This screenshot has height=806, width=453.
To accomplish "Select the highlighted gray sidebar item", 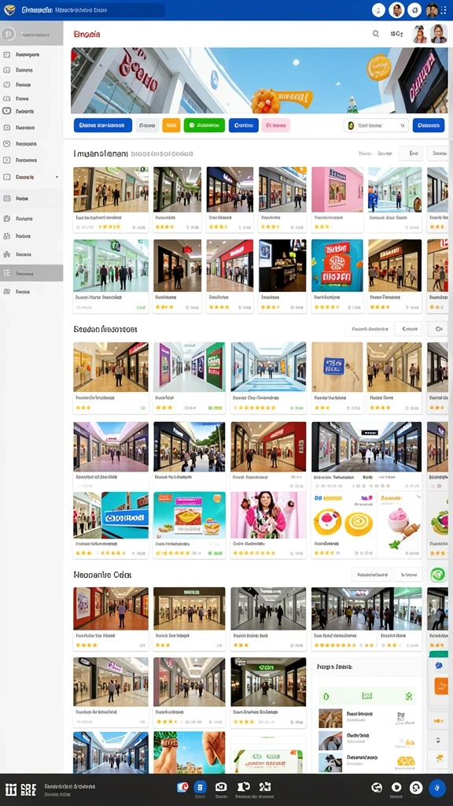I will (x=31, y=273).
